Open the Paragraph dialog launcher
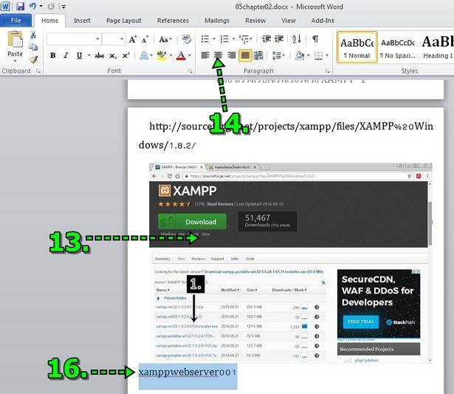Screen dimensions: 454x394 click(x=328, y=71)
